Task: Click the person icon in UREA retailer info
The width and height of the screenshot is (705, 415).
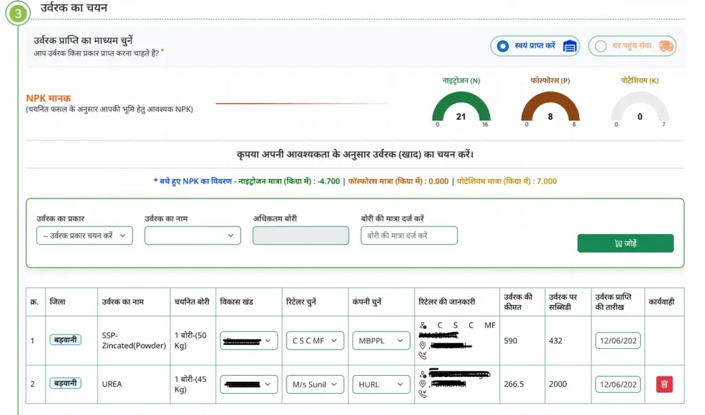Action: tap(423, 374)
